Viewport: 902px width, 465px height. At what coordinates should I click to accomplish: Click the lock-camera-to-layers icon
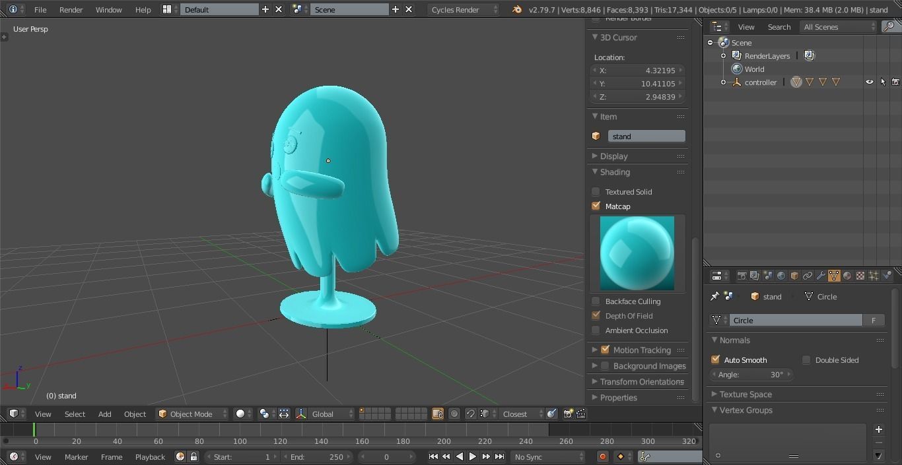pos(438,414)
